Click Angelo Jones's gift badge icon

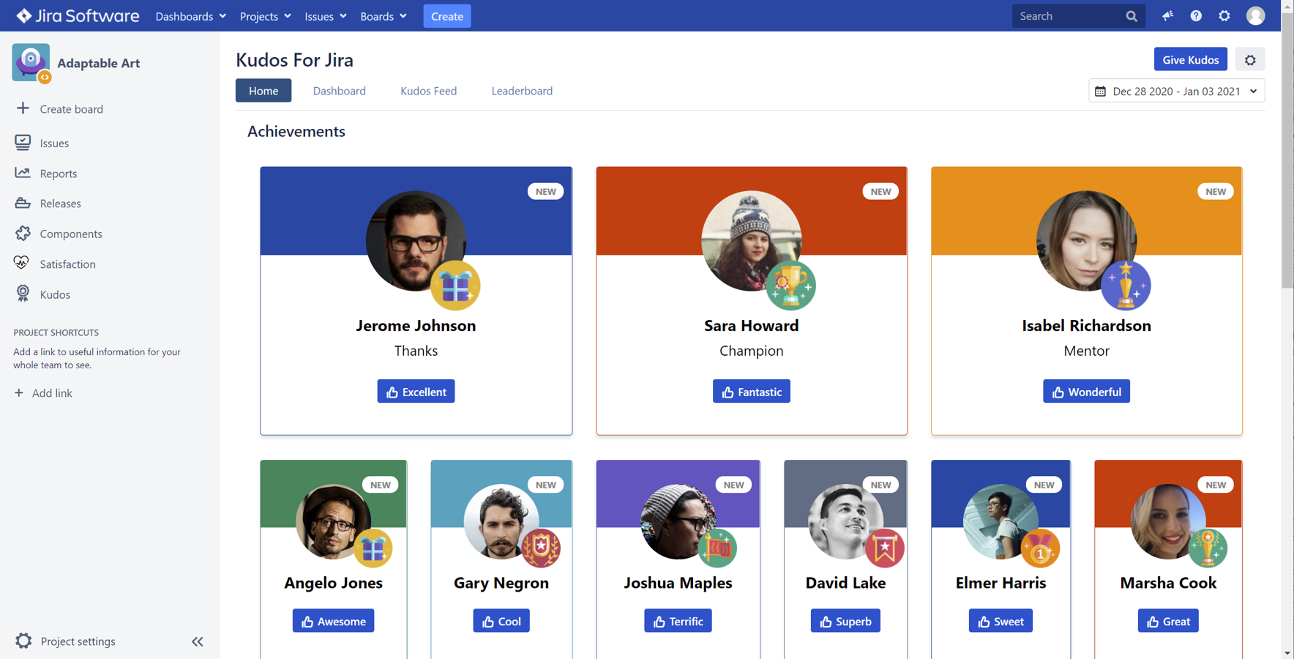click(373, 548)
